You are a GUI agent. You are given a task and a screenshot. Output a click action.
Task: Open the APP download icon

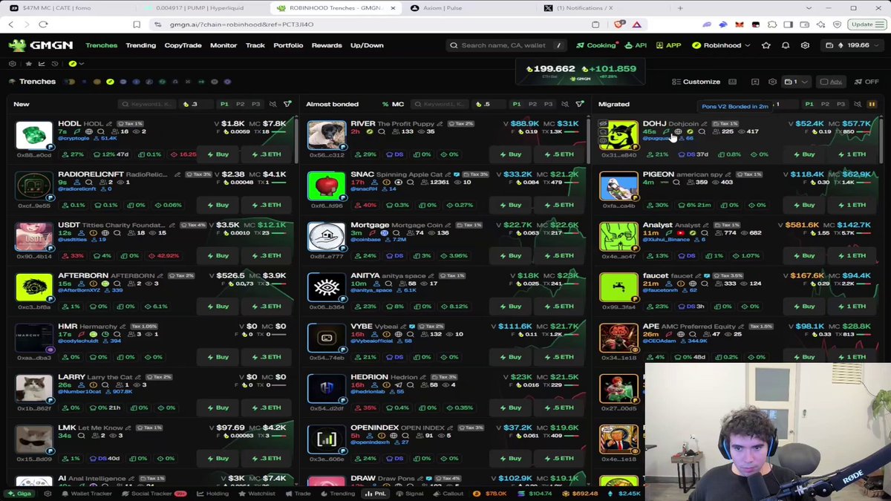pyautogui.click(x=668, y=45)
